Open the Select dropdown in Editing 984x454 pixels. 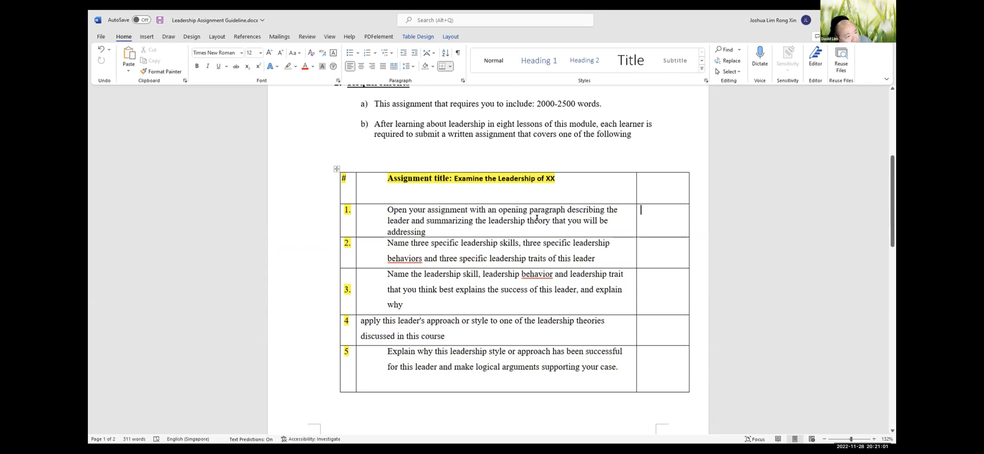(728, 71)
